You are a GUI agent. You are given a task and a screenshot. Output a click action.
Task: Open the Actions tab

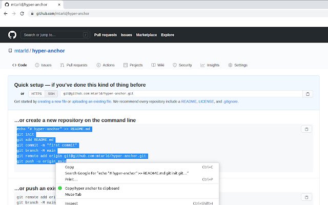click(x=106, y=65)
